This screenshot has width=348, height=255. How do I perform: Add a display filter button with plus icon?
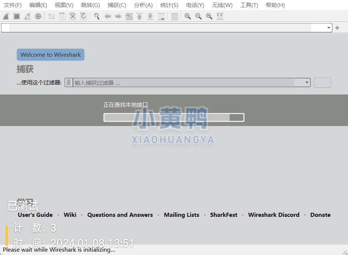(x=337, y=28)
